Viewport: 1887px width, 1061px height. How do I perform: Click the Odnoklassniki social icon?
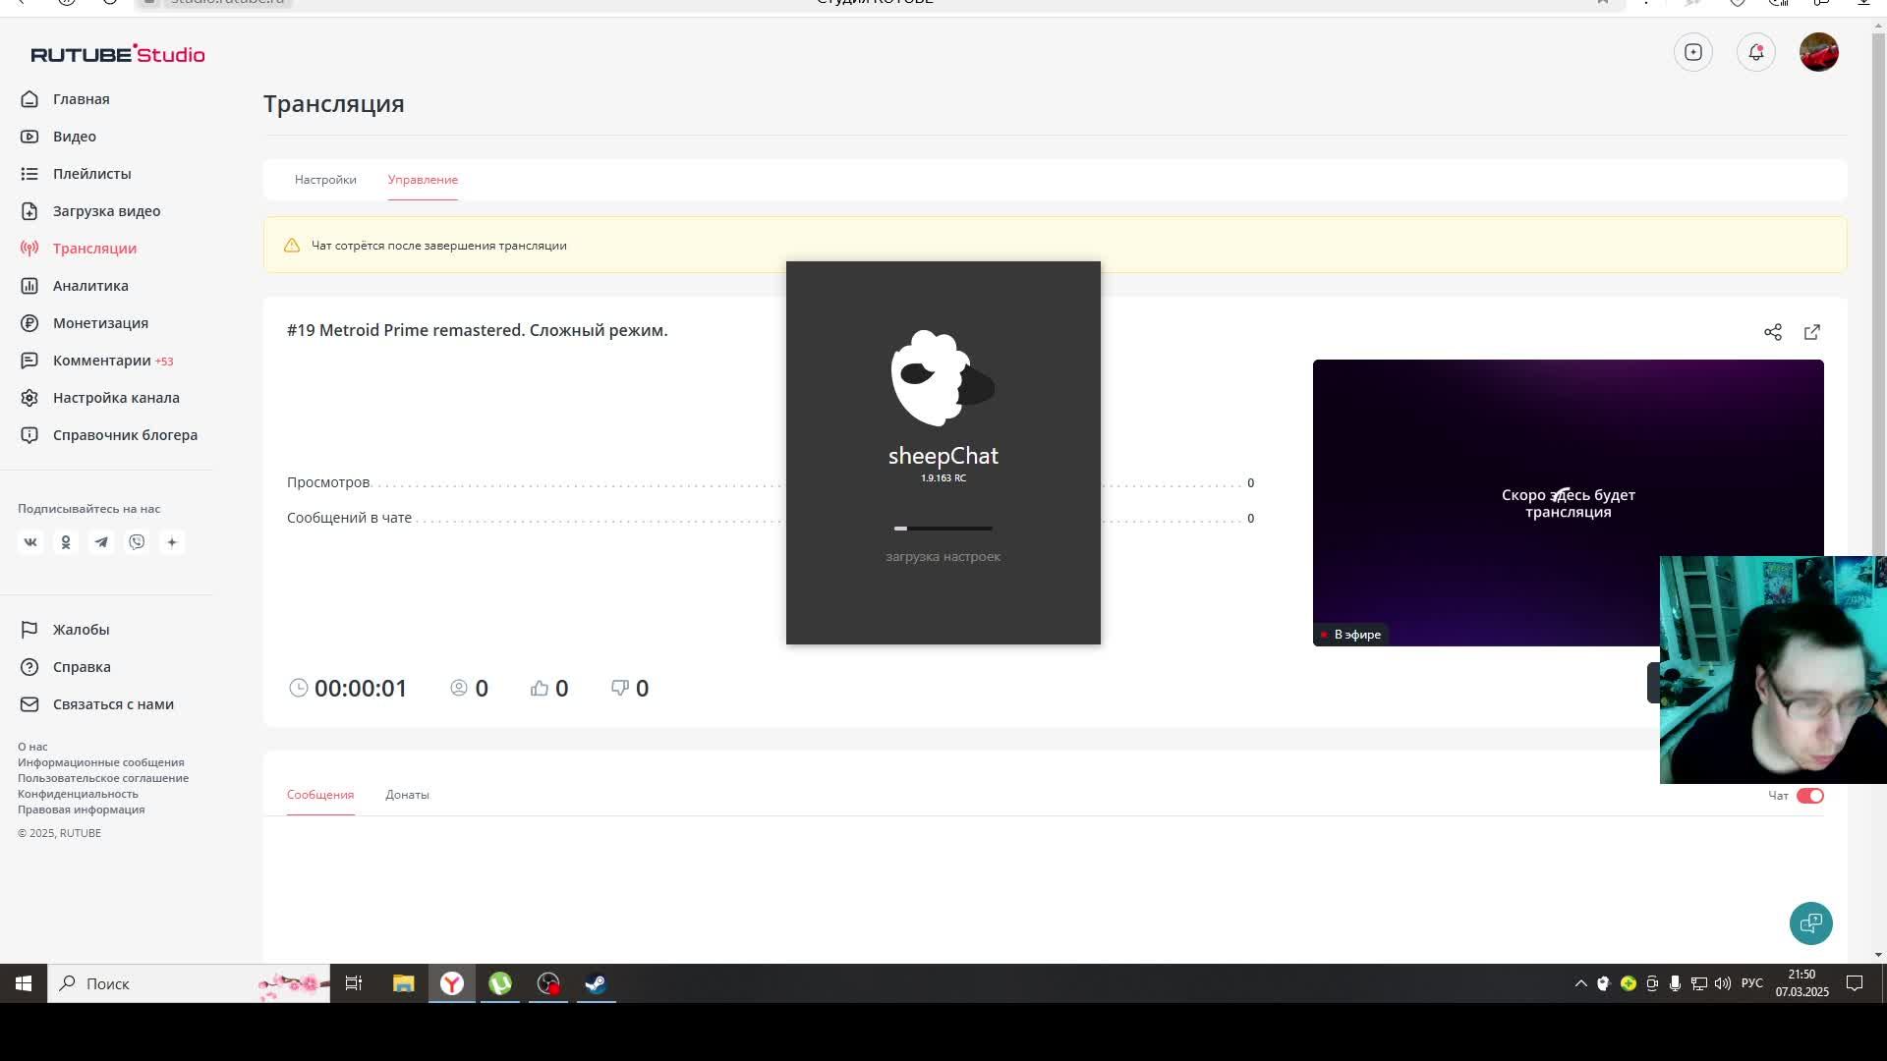[66, 542]
